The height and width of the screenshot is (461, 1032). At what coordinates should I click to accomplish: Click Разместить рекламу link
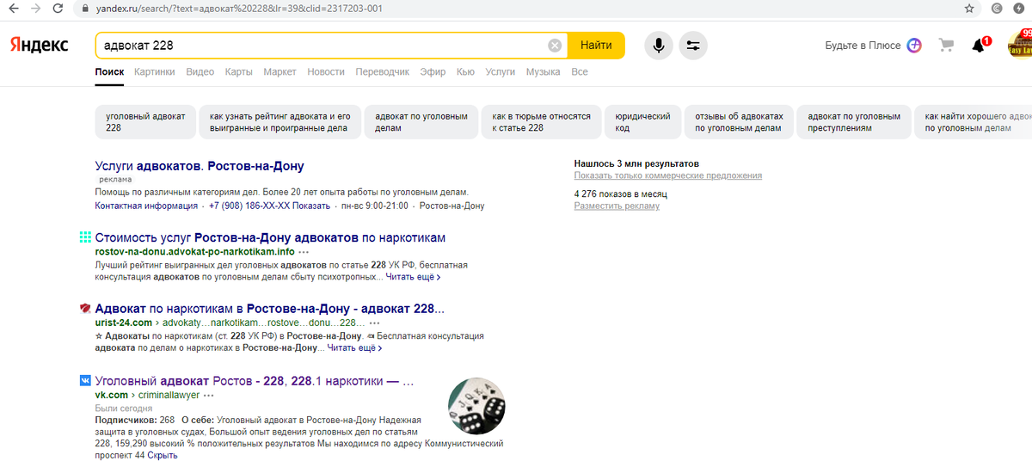617,206
